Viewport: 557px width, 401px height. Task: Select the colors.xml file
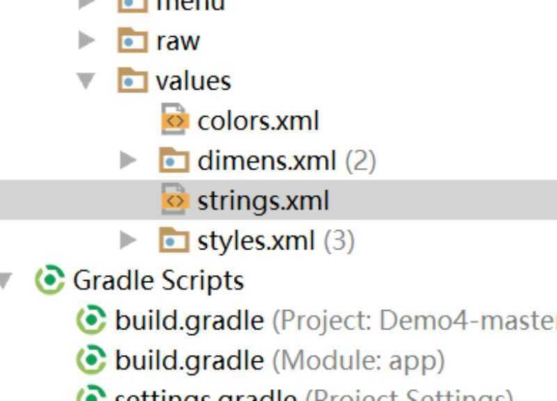258,121
